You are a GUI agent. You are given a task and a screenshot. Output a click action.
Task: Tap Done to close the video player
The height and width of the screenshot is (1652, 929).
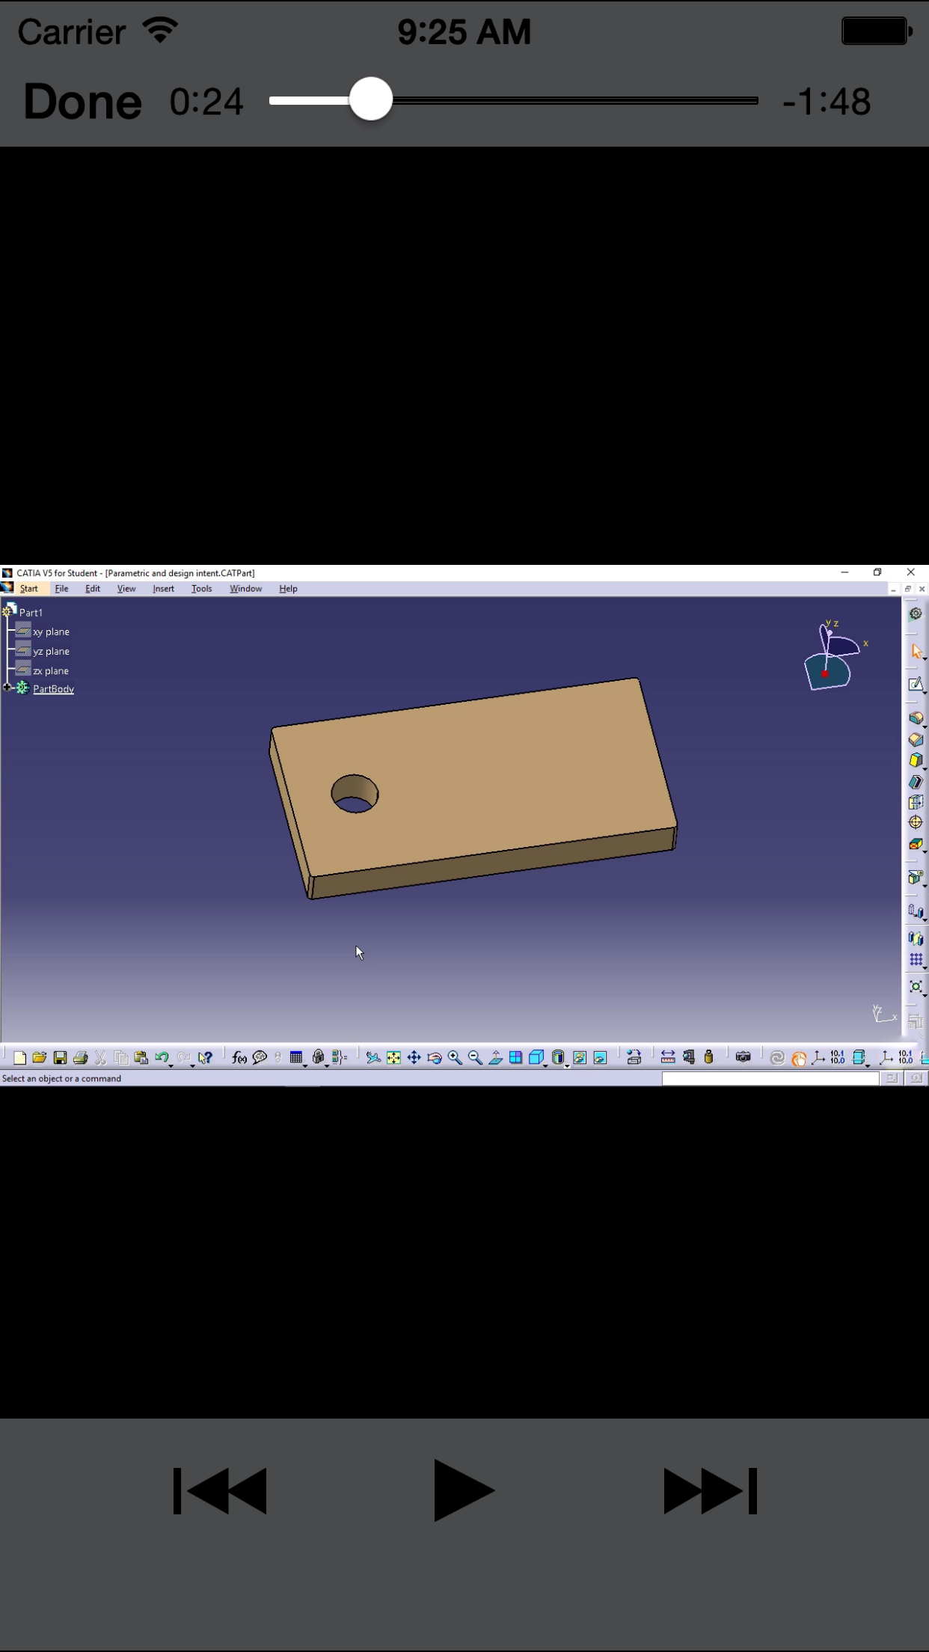click(x=82, y=102)
